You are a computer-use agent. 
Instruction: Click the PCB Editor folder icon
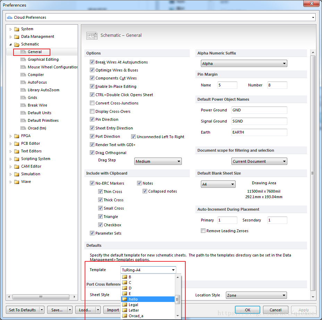[16, 143]
